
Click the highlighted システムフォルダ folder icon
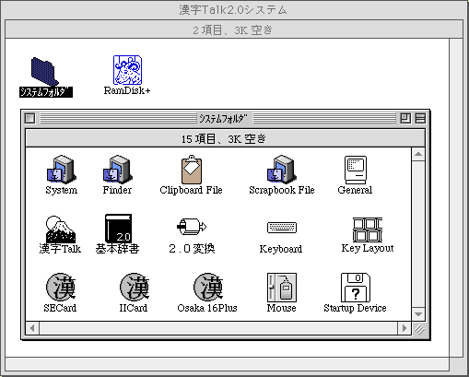[44, 71]
